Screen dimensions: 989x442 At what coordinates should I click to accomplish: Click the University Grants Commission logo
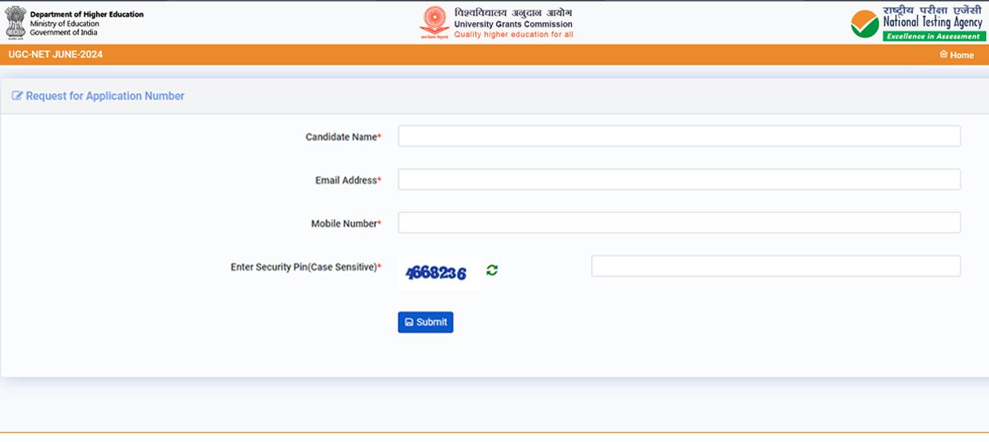pos(435,20)
